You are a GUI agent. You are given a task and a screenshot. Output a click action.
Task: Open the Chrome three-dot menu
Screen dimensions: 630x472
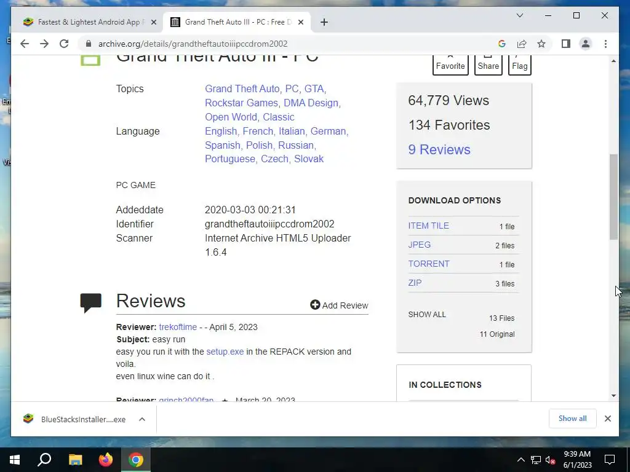click(x=605, y=44)
